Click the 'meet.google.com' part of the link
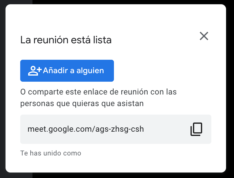 coord(60,129)
